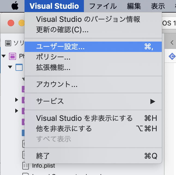Choose 更新の確認(C)... menu item
The width and height of the screenshot is (176, 175).
93,30
